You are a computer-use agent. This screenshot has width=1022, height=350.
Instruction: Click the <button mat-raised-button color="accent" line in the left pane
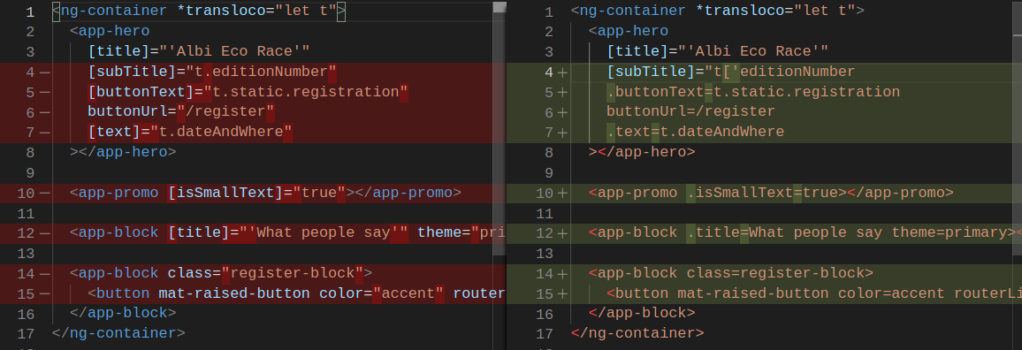(296, 294)
